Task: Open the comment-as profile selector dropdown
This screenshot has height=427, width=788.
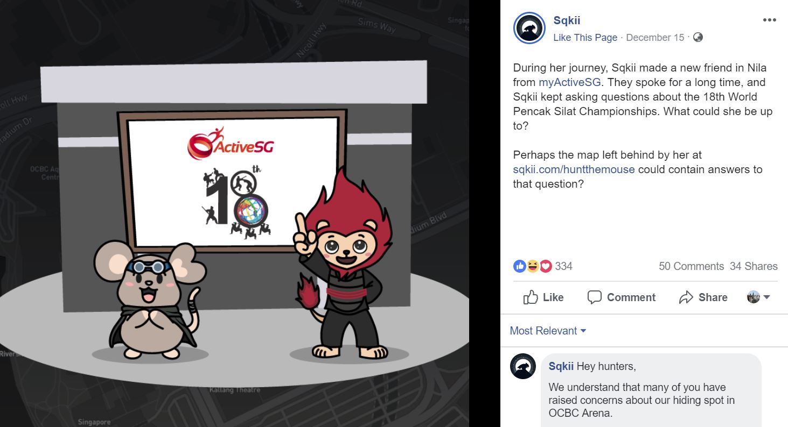Action: pos(758,297)
